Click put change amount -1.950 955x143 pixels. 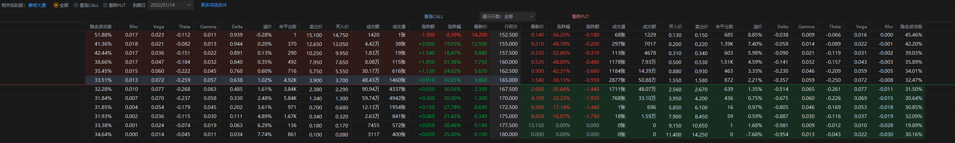[592, 98]
